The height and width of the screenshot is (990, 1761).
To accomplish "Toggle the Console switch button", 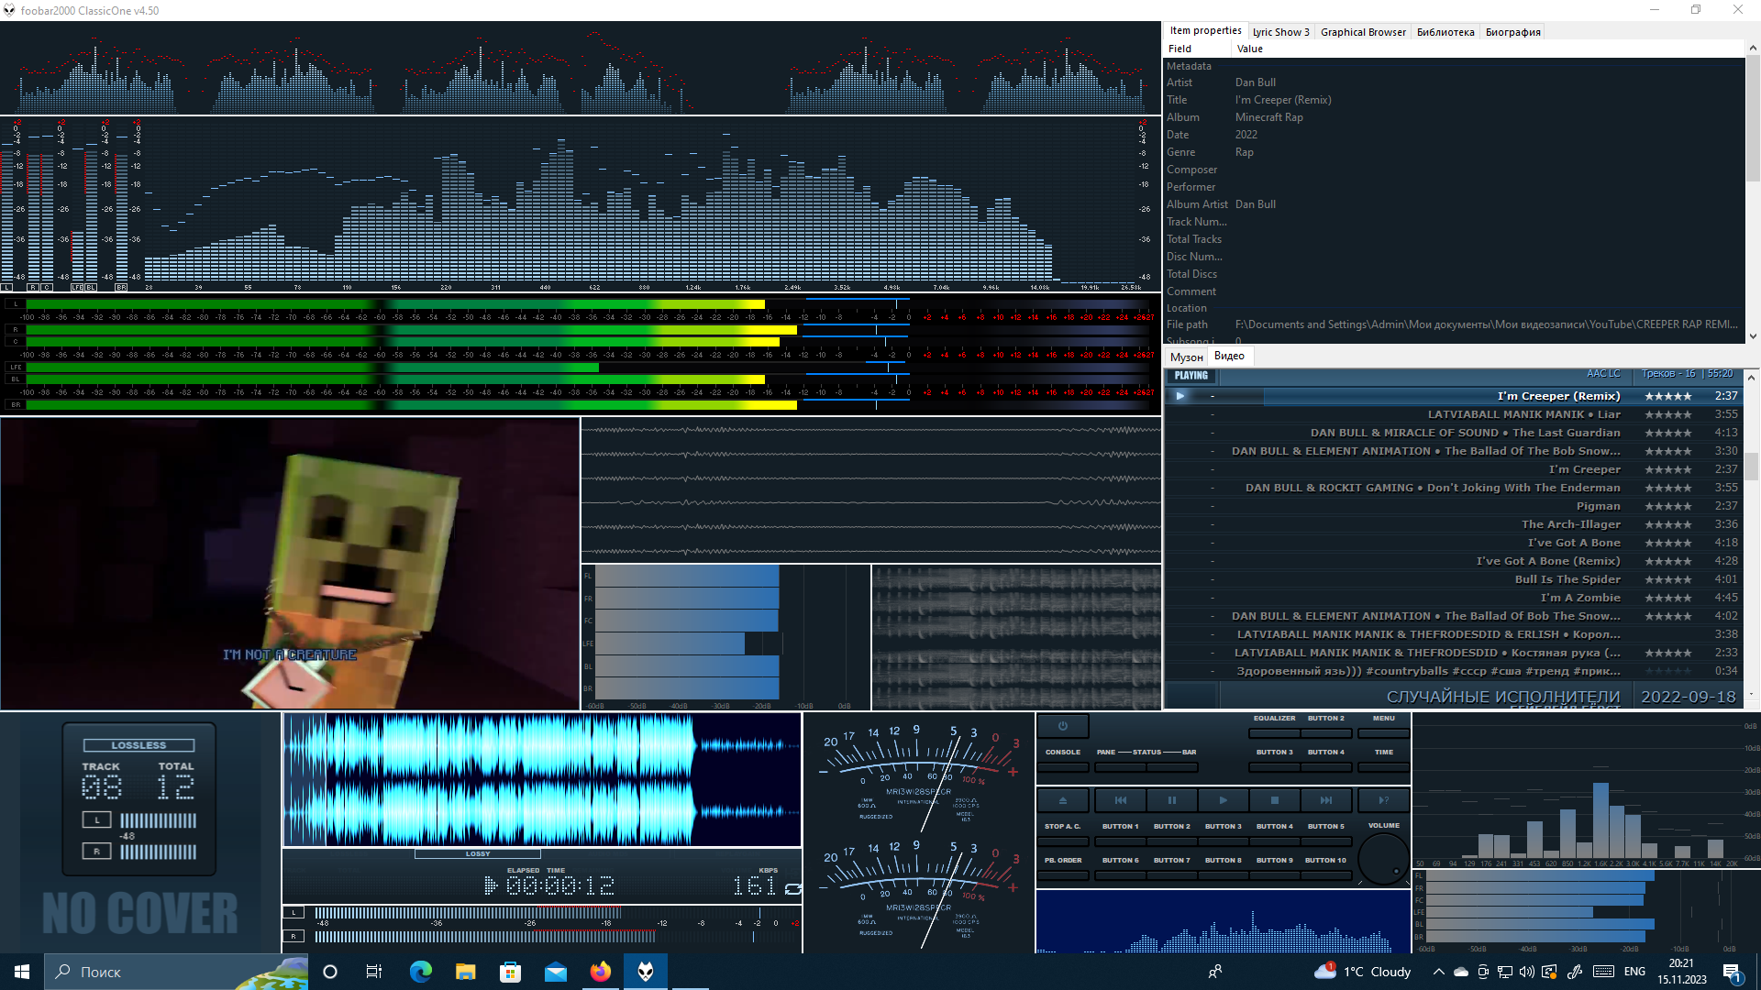I will [x=1063, y=766].
